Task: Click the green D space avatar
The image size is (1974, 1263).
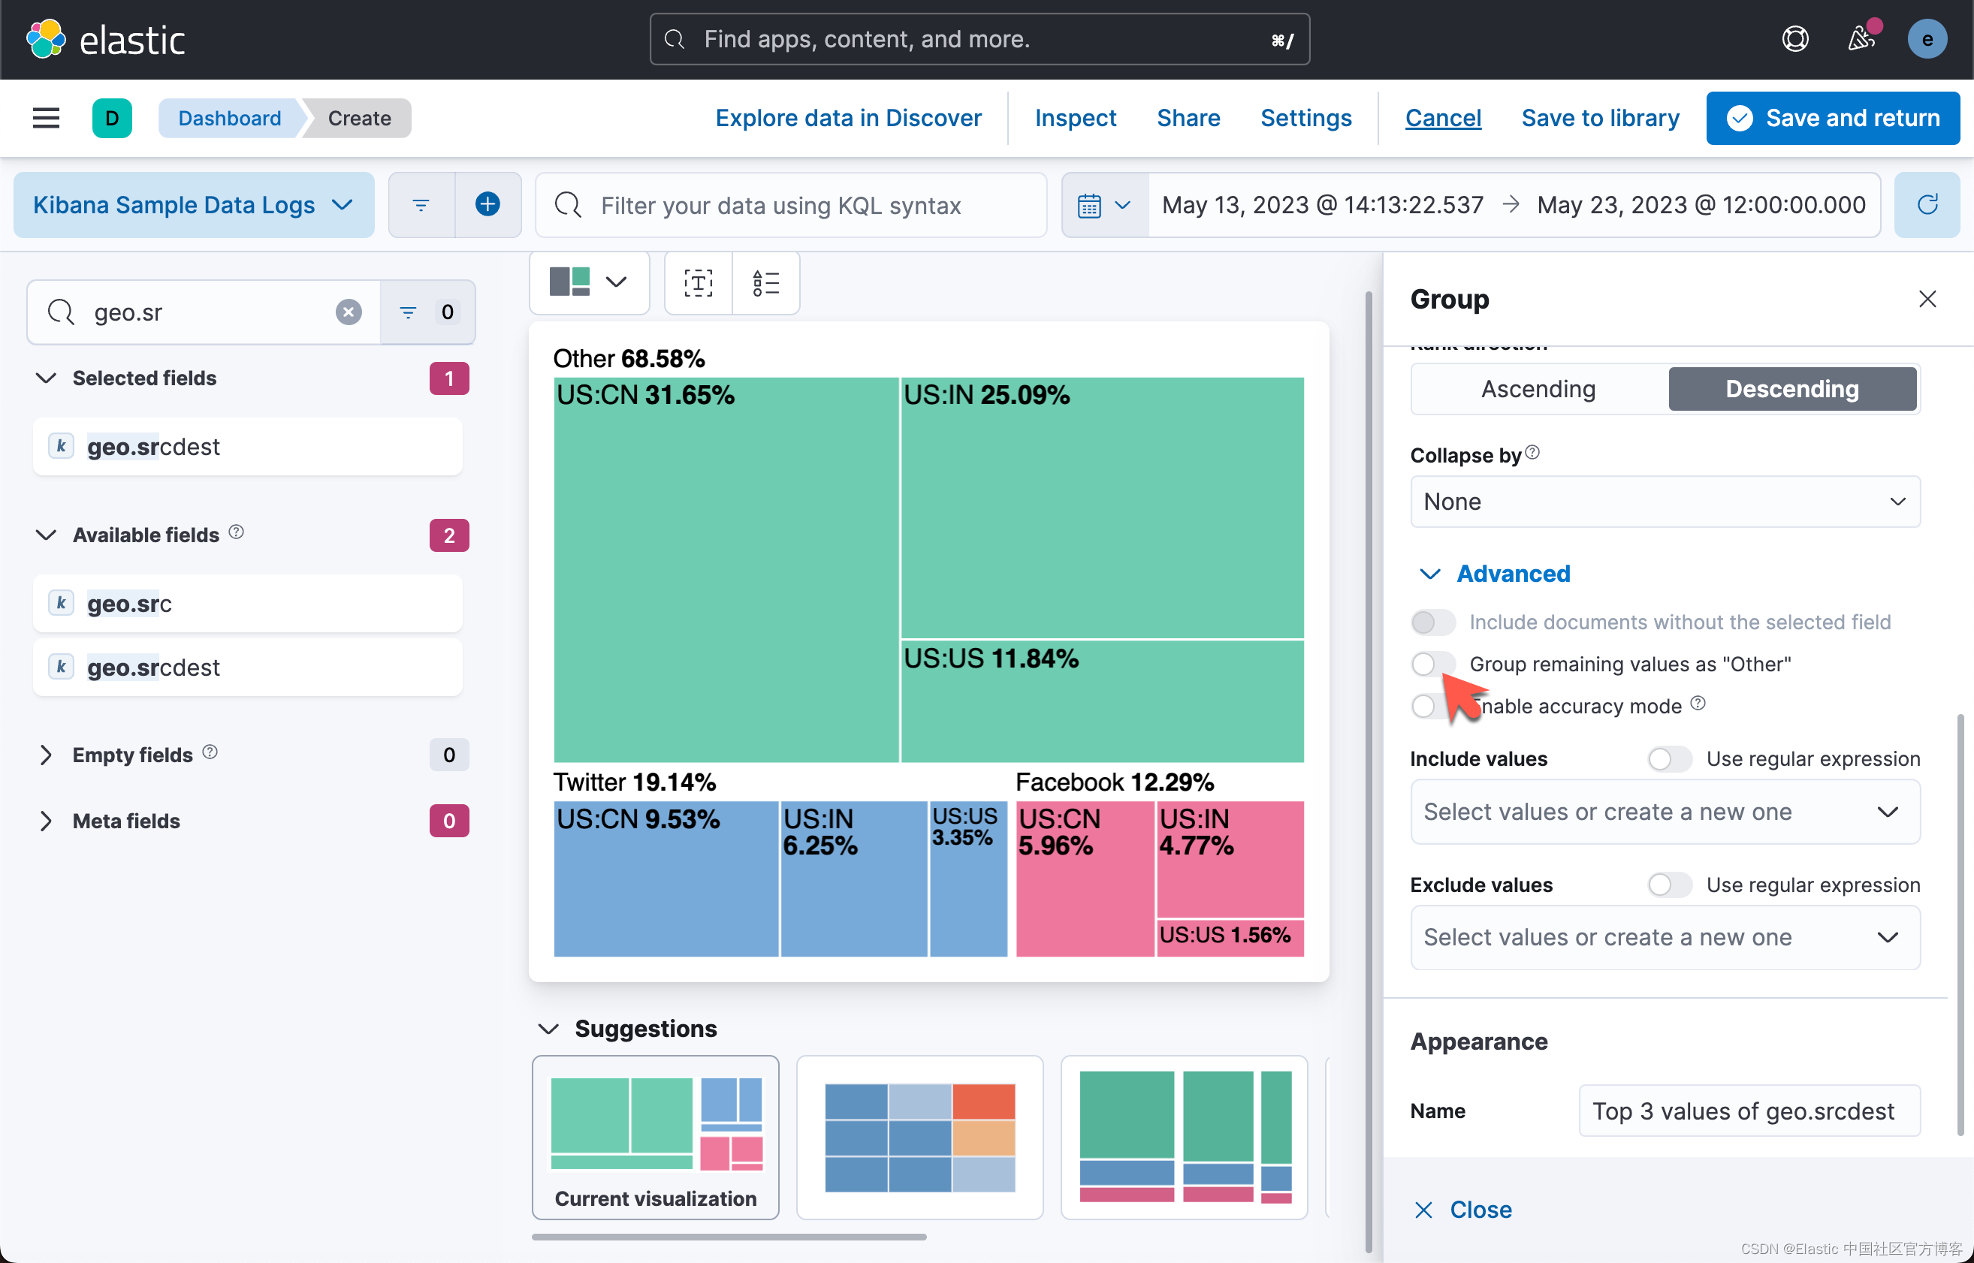Action: [113, 118]
